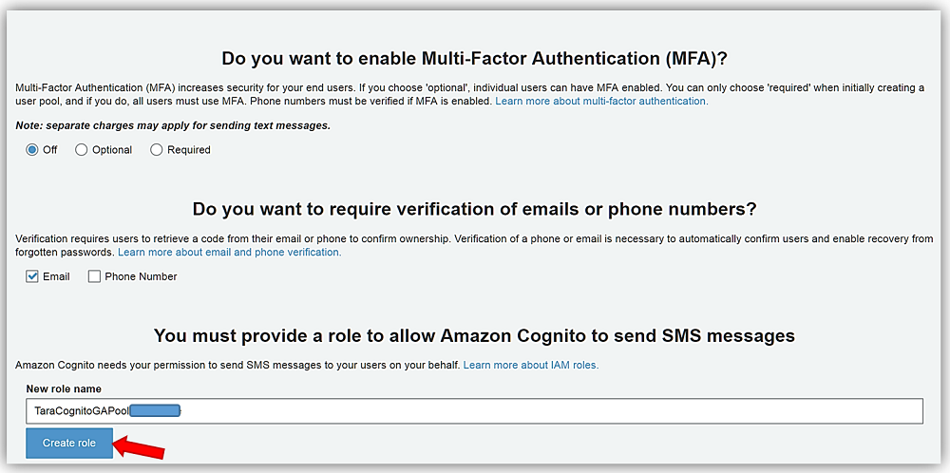Follow the Learn more about IAM roles link
This screenshot has width=950, height=473.
[531, 365]
